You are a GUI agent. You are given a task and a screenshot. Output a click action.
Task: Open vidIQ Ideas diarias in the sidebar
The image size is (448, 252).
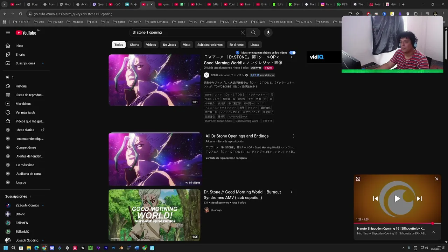tap(24, 130)
